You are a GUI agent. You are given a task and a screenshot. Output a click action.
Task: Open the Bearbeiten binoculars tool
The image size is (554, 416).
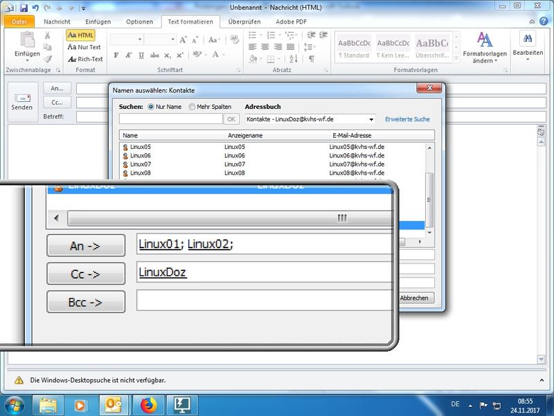pyautogui.click(x=528, y=40)
